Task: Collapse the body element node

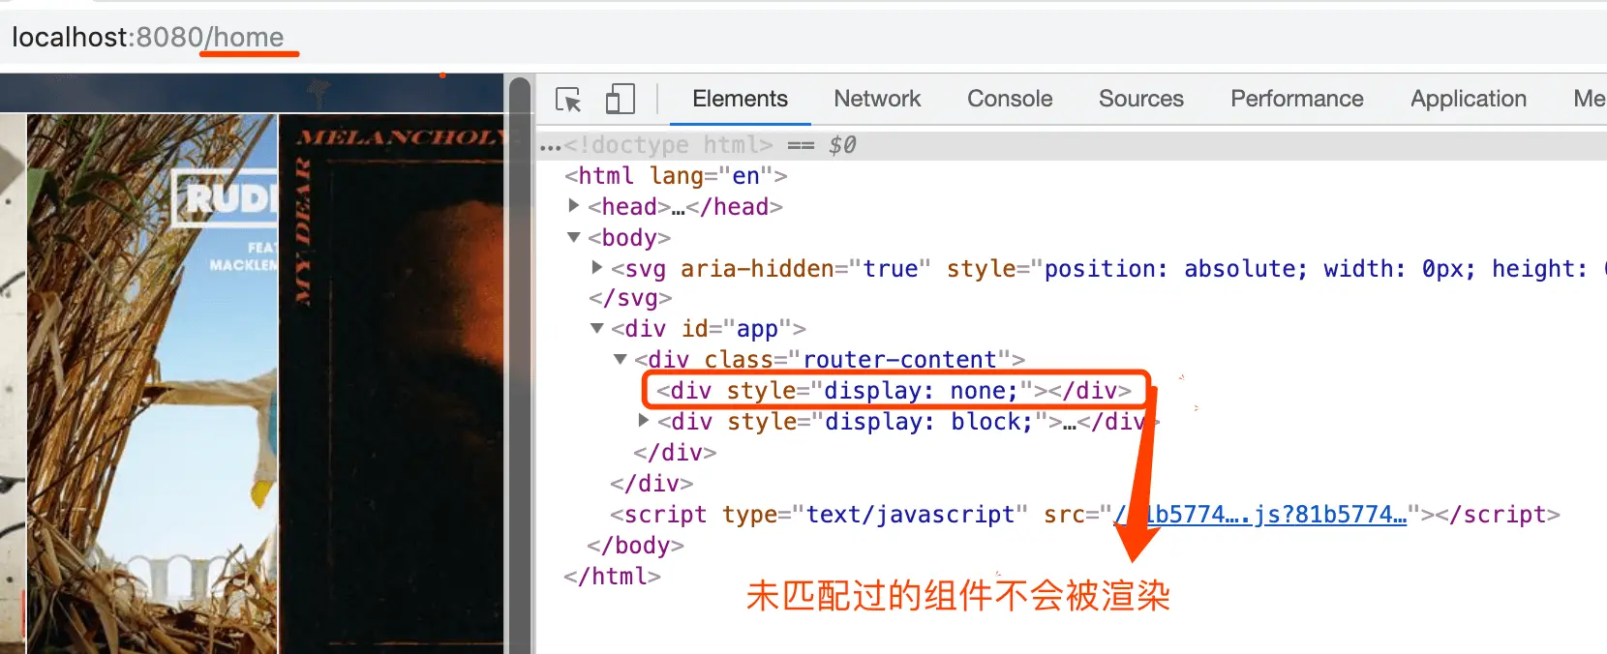Action: [574, 237]
